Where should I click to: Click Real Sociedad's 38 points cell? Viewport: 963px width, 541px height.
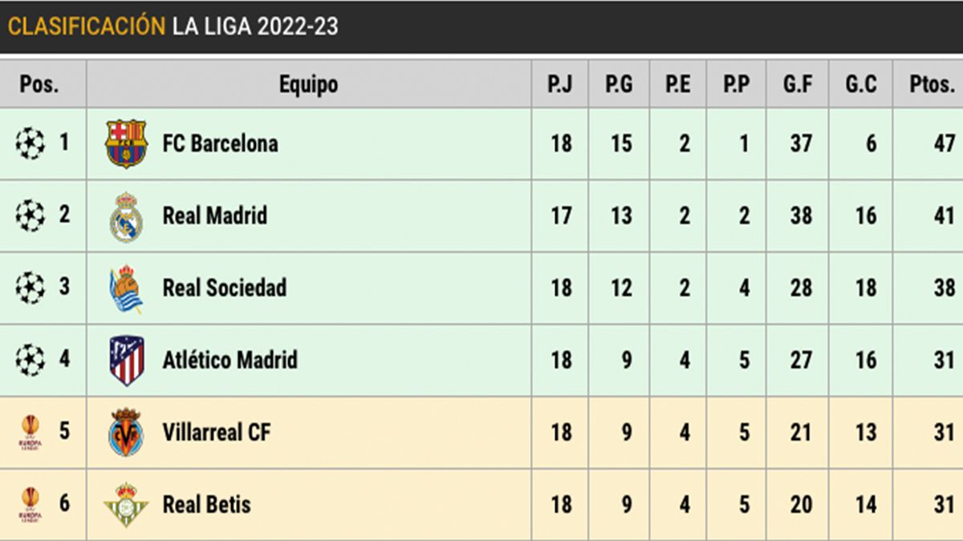point(944,289)
